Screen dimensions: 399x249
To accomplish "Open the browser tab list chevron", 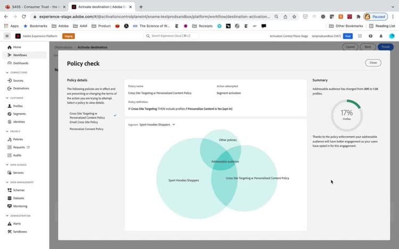I will (393, 7).
